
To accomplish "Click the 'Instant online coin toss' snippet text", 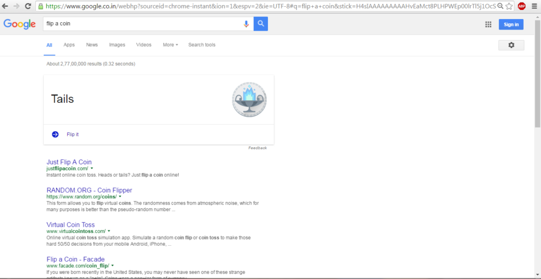I will (x=113, y=175).
